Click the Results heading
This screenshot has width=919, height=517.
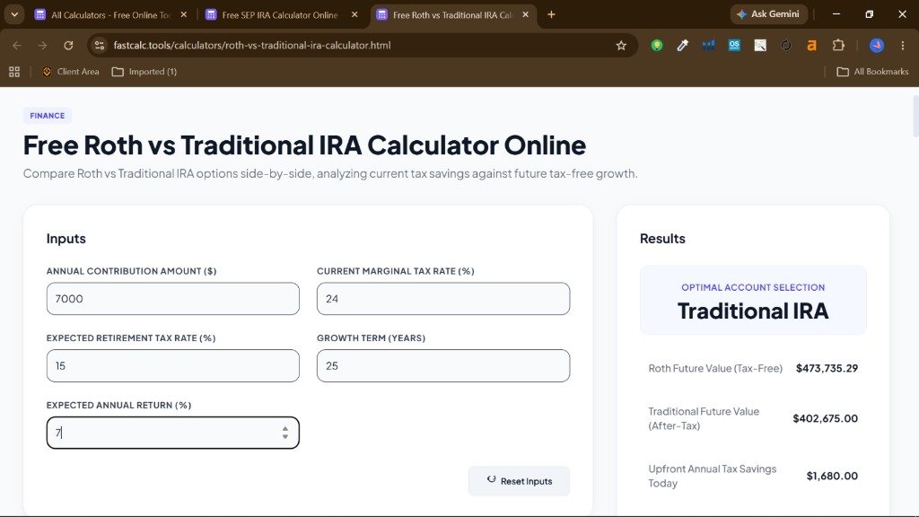[662, 239]
